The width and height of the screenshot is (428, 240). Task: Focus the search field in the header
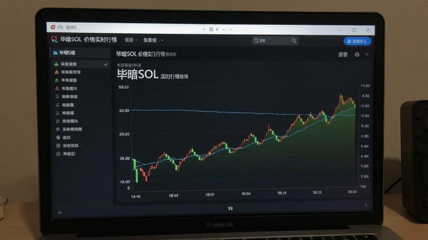tap(275, 41)
